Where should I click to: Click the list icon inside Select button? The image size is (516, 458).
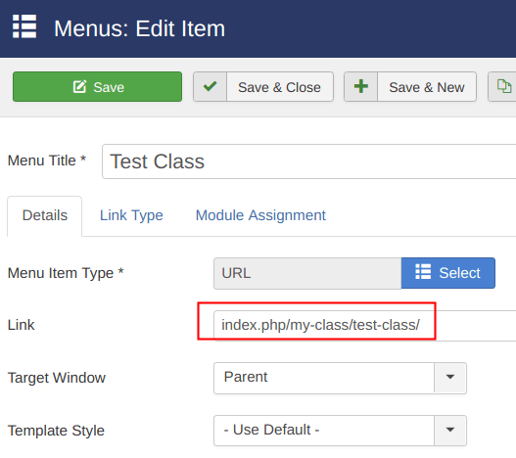coord(423,272)
